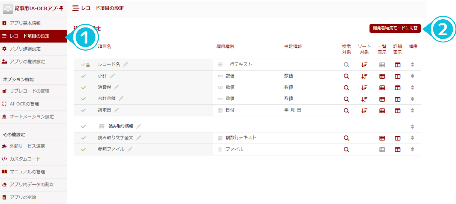Image resolution: width=456 pixels, height=204 pixels.
Task: Toggle the list display icon for the 請求日 row
Action: (x=382, y=110)
